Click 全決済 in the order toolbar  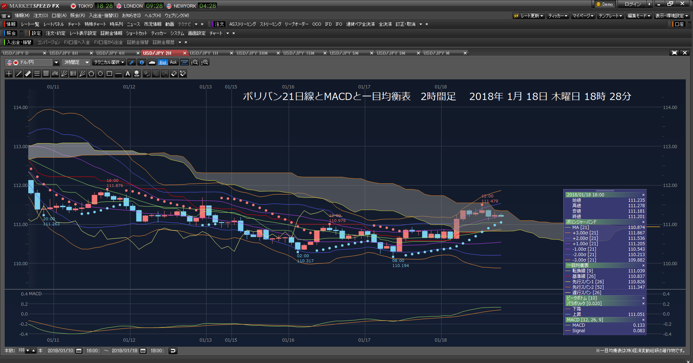[385, 24]
